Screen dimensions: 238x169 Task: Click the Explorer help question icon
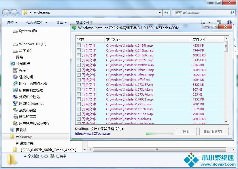(229, 22)
